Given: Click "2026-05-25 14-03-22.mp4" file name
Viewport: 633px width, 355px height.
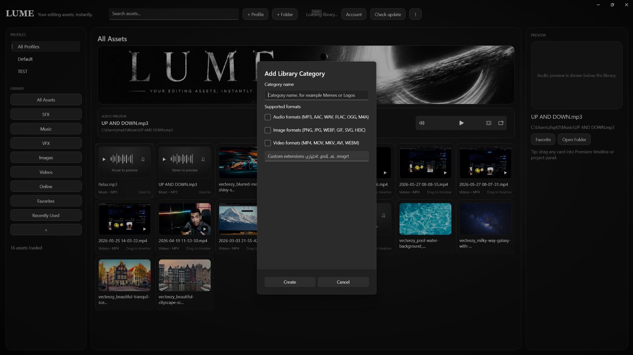Looking at the screenshot, I should (123, 241).
